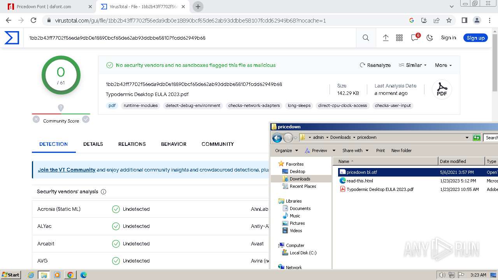498x280 pixels.
Task: Open a new Chrome tab
Action: [x=198, y=7]
